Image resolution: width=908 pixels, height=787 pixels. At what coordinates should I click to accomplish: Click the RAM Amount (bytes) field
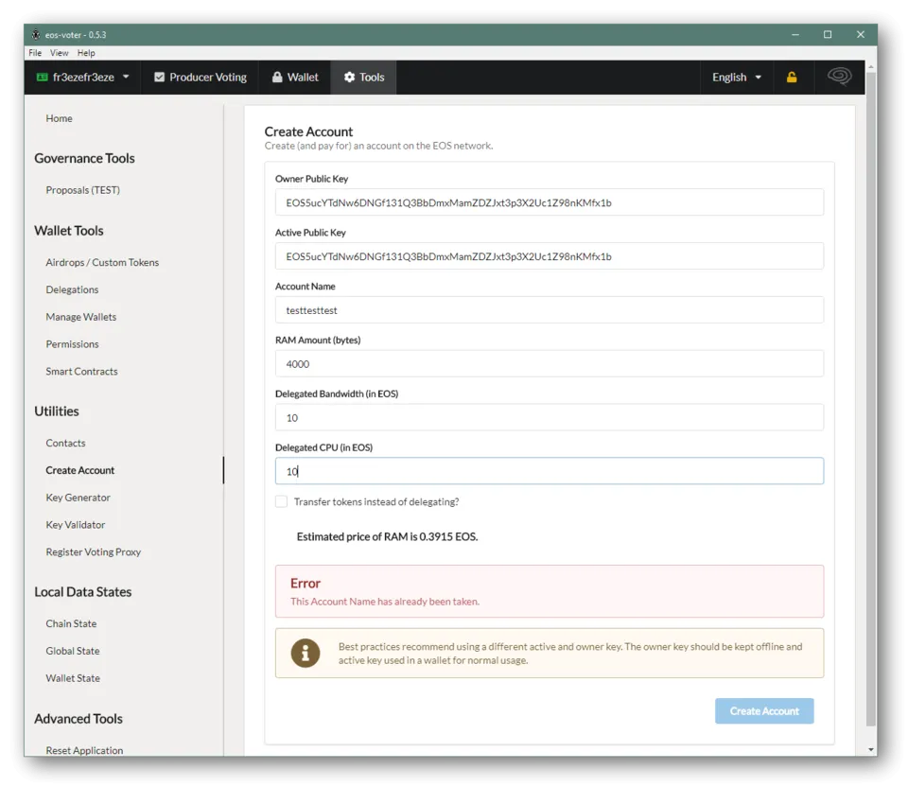(x=549, y=364)
